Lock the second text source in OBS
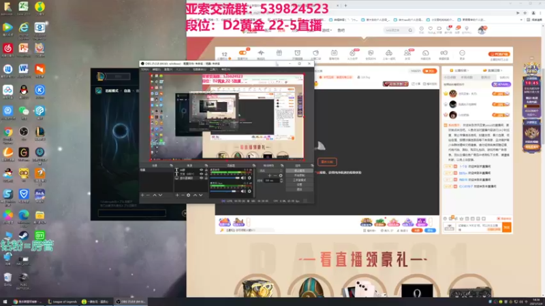 click(206, 174)
